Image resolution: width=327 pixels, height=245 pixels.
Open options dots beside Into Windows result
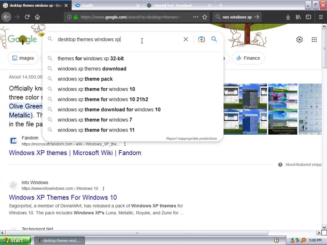coord(103,189)
